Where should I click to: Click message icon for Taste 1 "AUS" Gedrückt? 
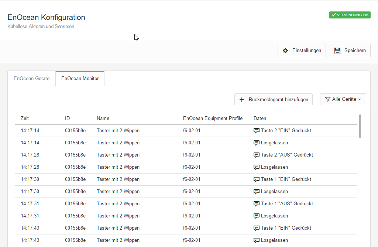257,204
